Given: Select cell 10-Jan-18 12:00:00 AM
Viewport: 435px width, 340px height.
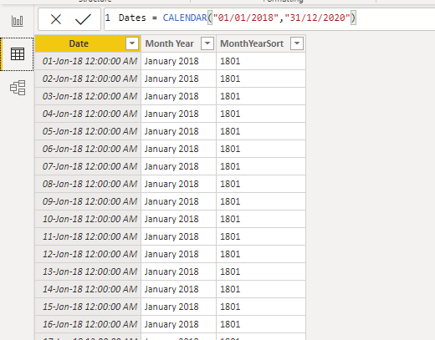Looking at the screenshot, I should [88, 219].
